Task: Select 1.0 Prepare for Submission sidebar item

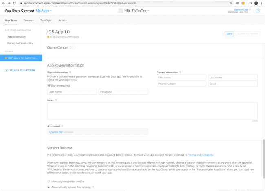Action: pyautogui.click(x=21, y=58)
